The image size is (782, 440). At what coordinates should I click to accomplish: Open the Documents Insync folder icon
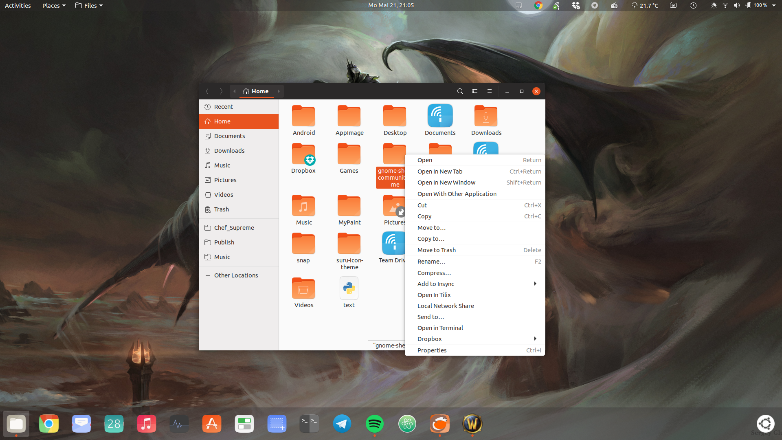tap(440, 116)
